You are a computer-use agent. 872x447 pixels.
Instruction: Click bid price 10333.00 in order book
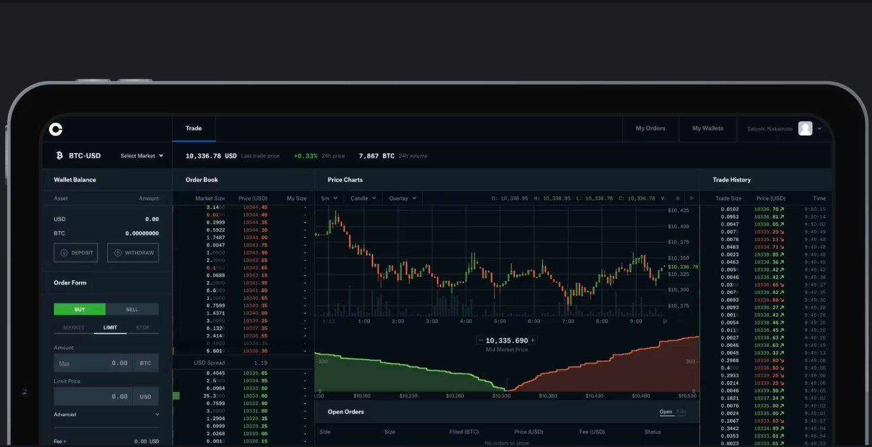(x=255, y=396)
